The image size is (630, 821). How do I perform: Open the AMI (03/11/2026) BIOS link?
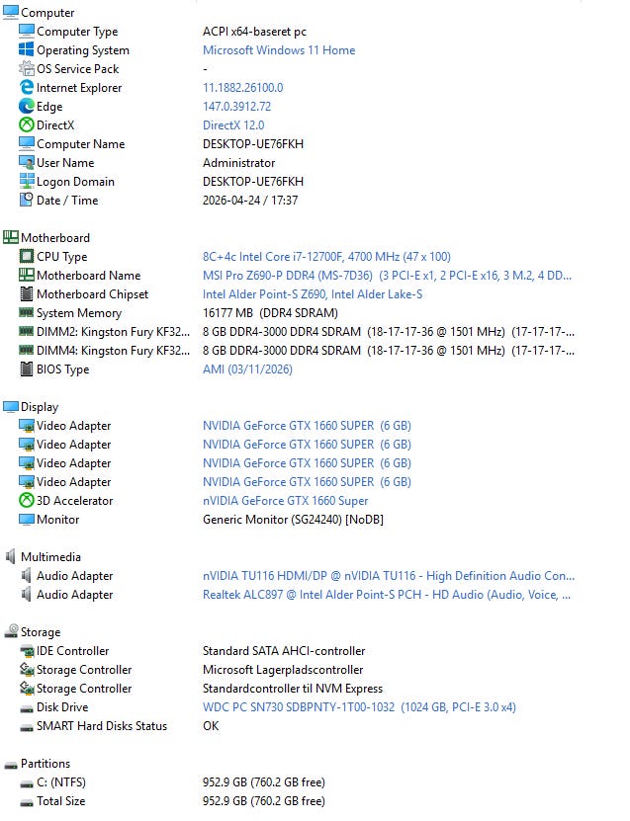[247, 369]
